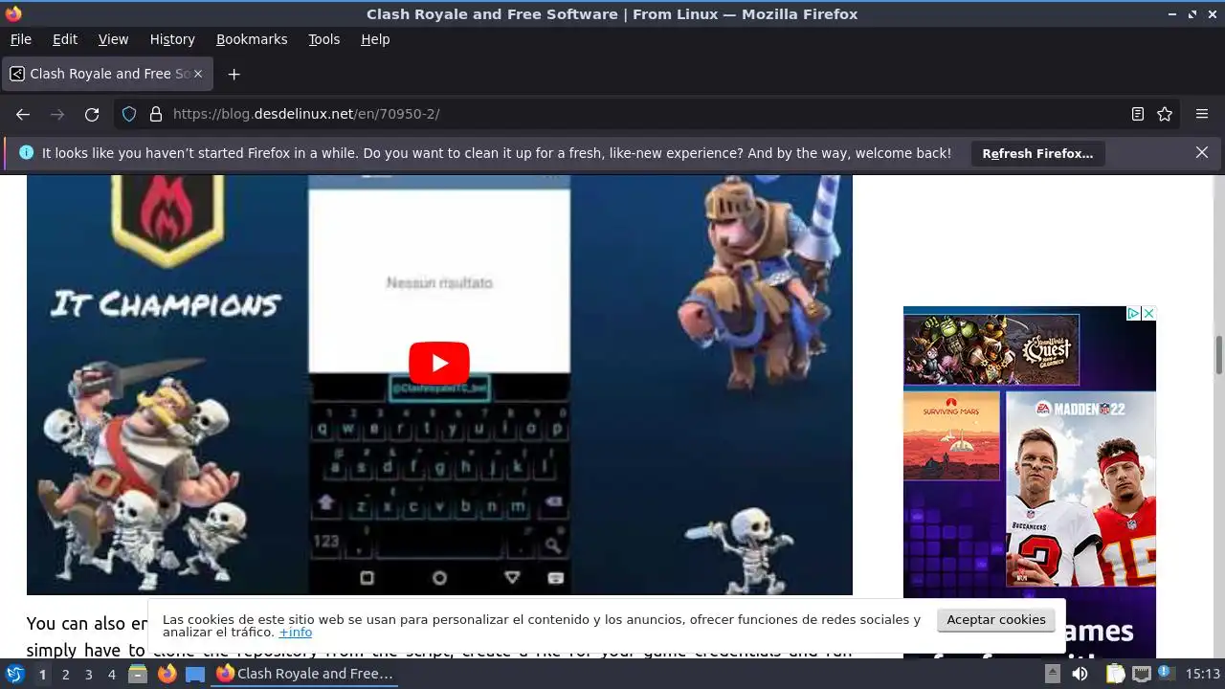Open the View menu

(x=113, y=39)
